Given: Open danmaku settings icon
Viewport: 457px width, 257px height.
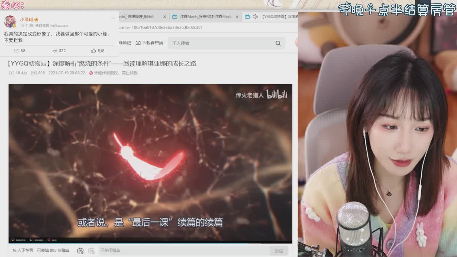Looking at the screenshot, I should [x=91, y=251].
